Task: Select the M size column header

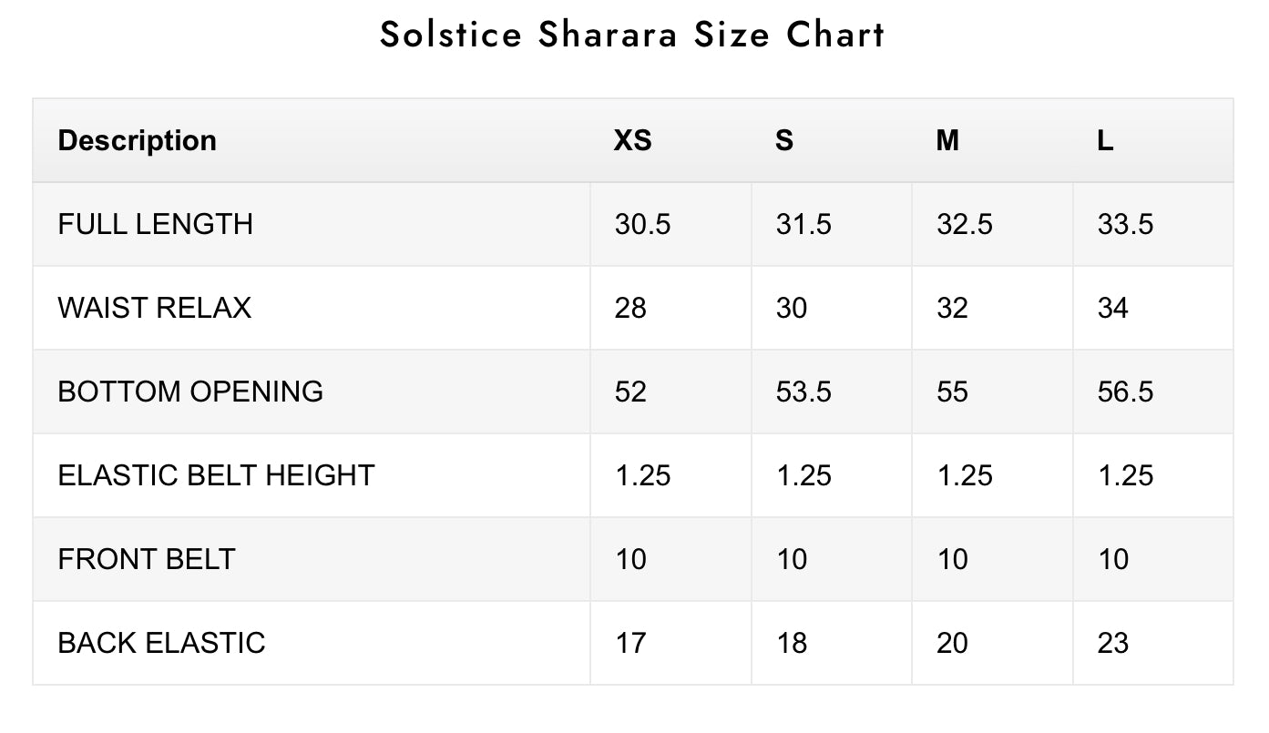Action: coord(947,140)
